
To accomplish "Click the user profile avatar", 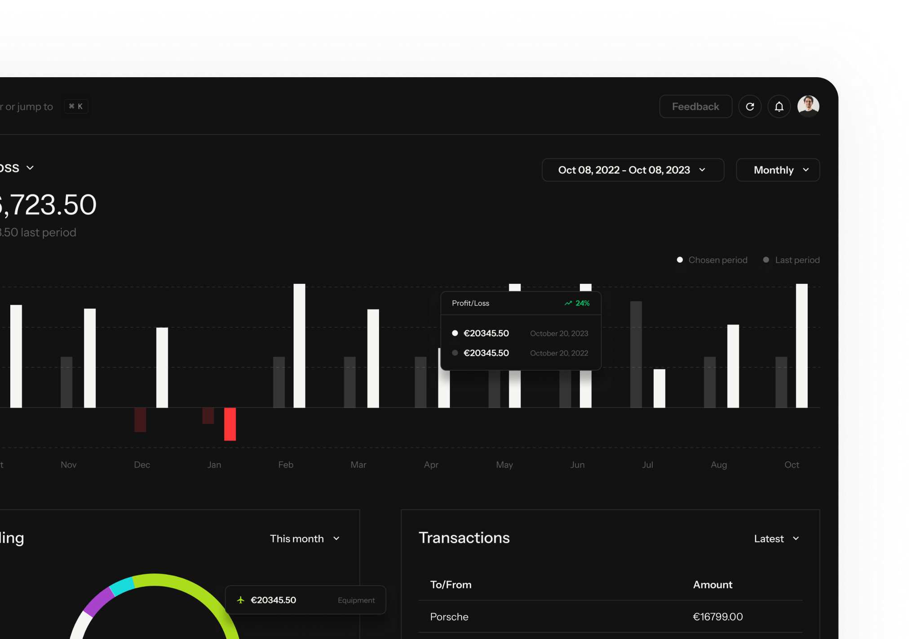I will tap(808, 106).
